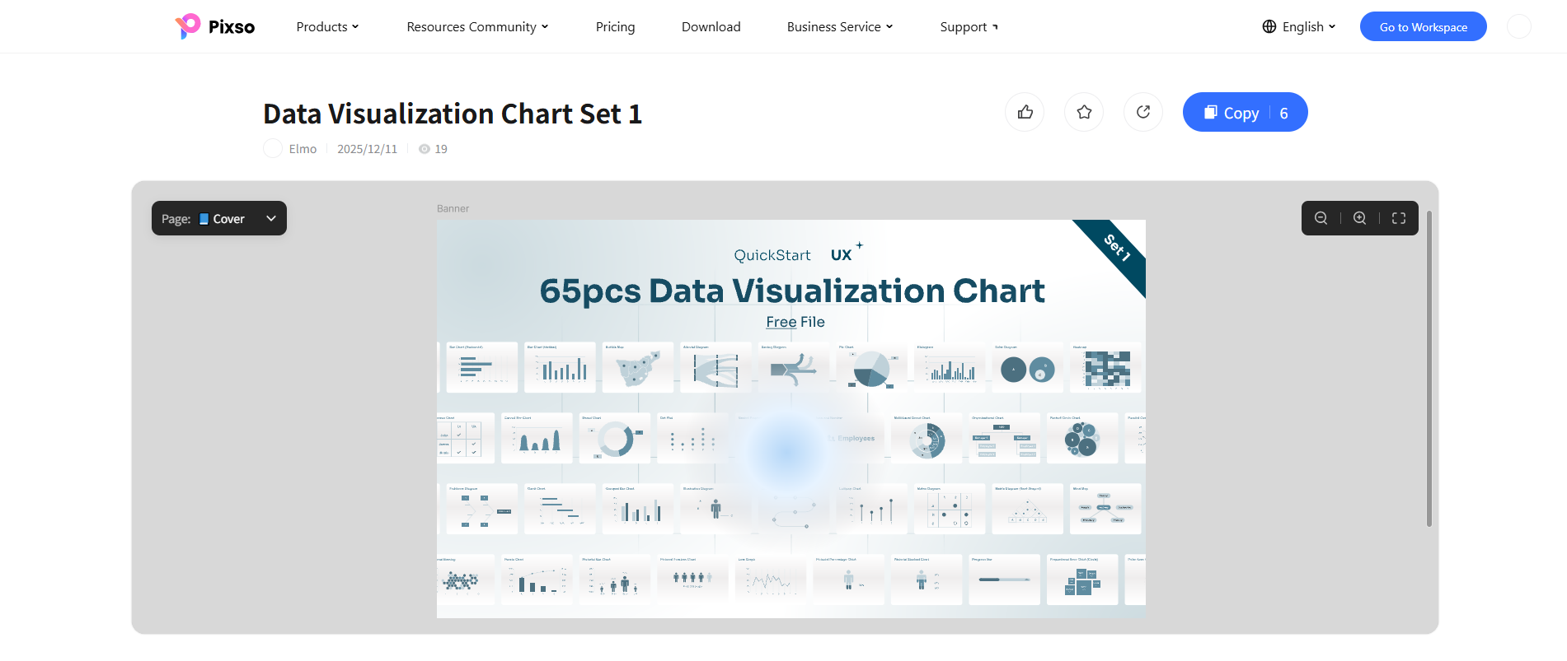Click the preview vertical scrollbar
This screenshot has height=661, width=1567.
pos(1429,368)
